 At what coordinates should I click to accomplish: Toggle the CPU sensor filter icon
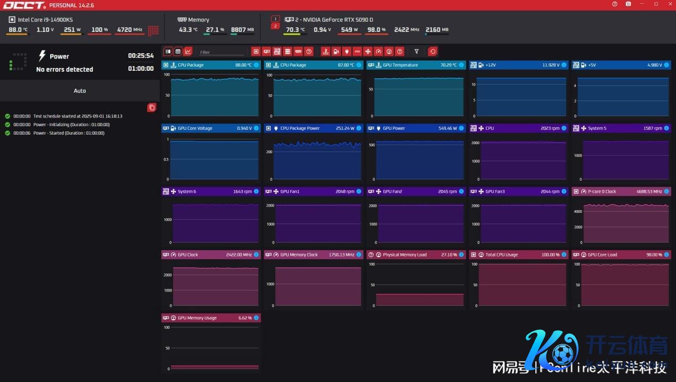tap(256, 52)
